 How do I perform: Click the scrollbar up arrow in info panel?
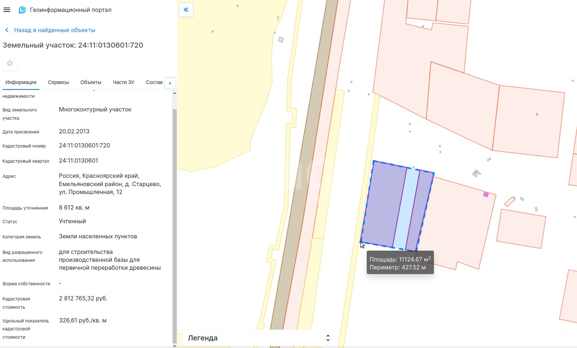click(x=175, y=93)
